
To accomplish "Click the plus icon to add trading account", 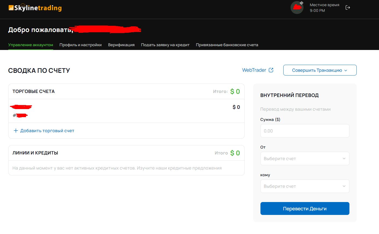I will point(16,131).
